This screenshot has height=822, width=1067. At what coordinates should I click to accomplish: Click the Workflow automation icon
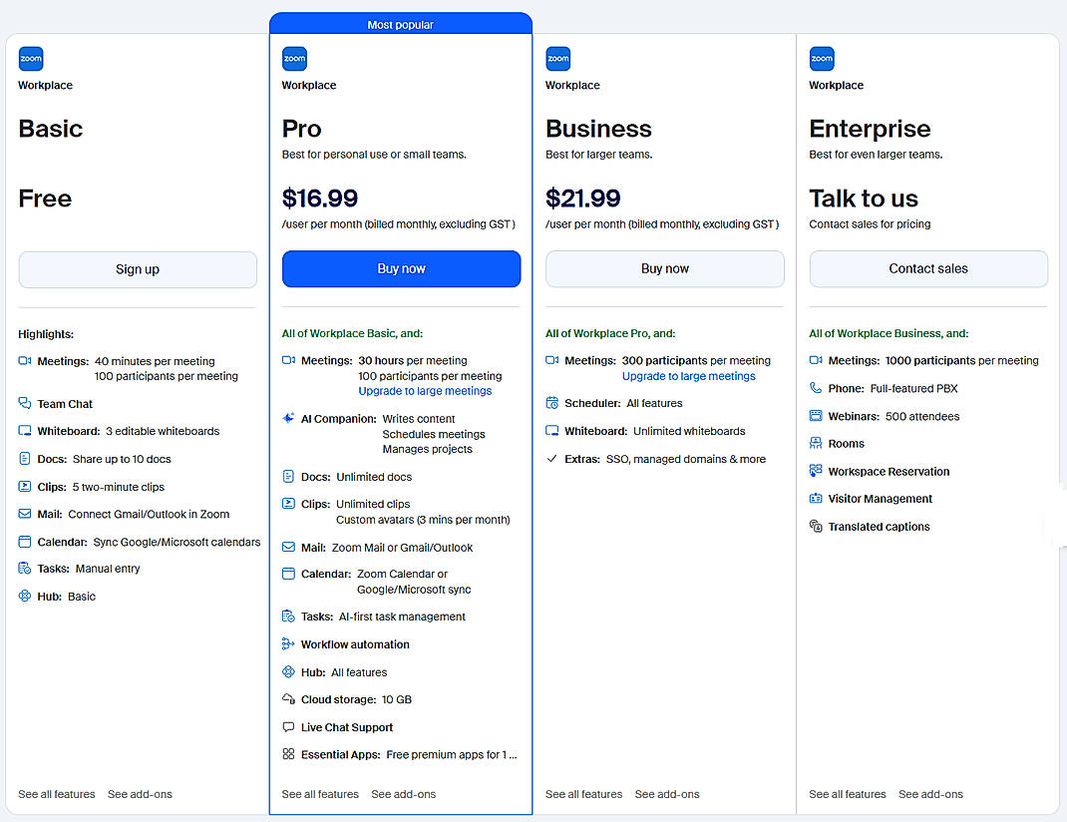coord(288,643)
